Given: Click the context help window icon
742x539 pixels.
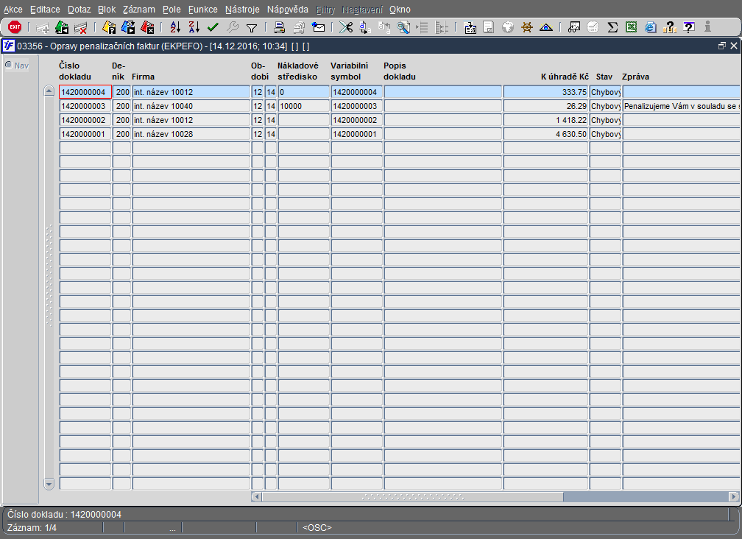Looking at the screenshot, I should click(x=689, y=27).
